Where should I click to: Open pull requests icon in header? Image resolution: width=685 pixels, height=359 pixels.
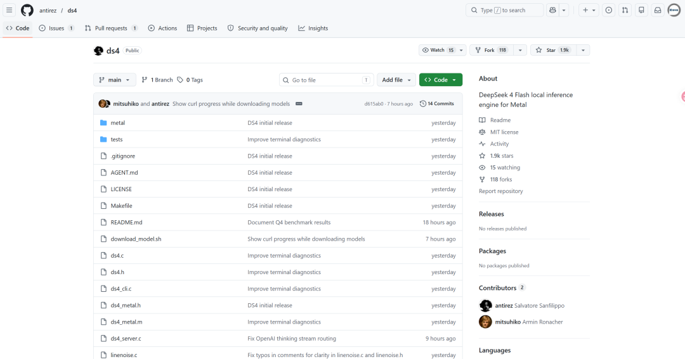625,10
